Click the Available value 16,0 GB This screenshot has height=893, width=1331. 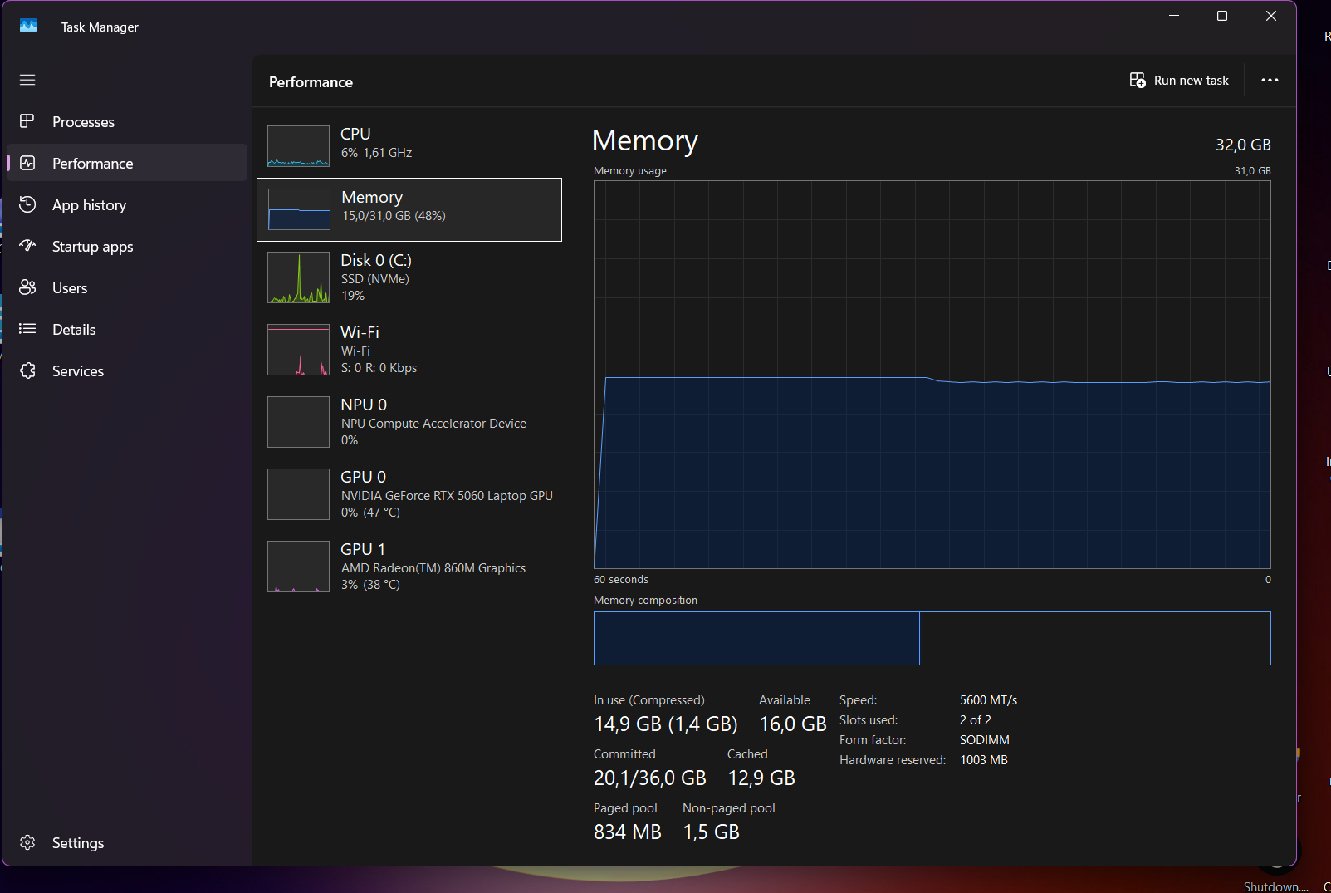click(793, 724)
